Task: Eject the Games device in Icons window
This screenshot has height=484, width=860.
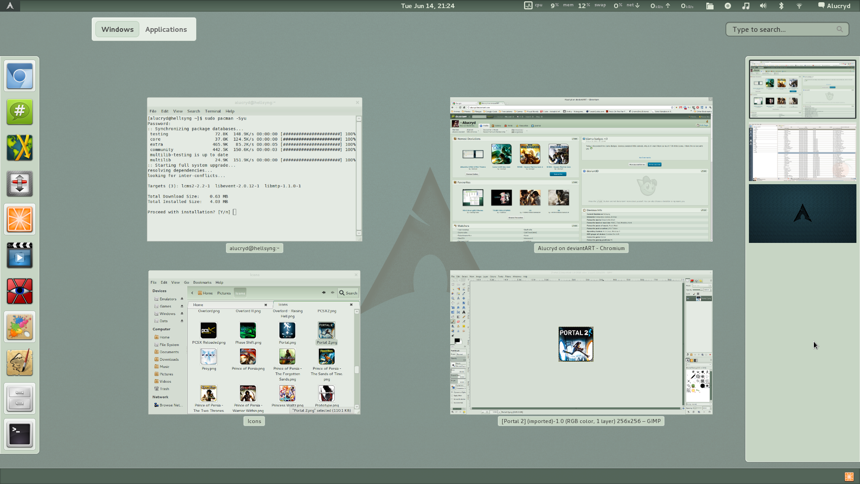Action: point(182,306)
